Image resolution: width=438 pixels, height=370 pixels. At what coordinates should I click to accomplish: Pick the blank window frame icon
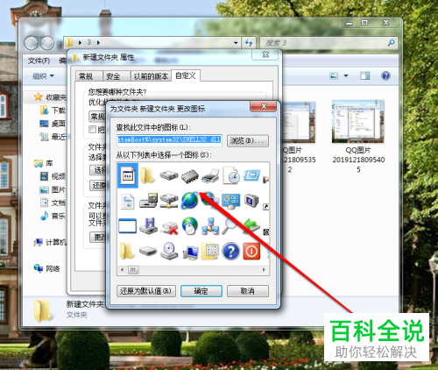127,226
